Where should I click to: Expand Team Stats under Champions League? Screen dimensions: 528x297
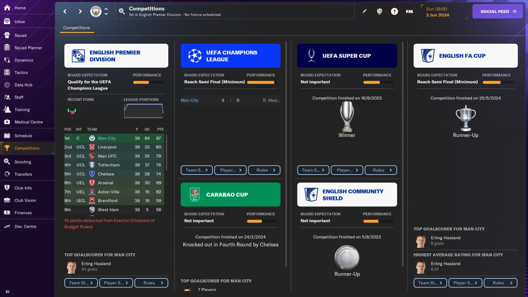pyautogui.click(x=197, y=170)
